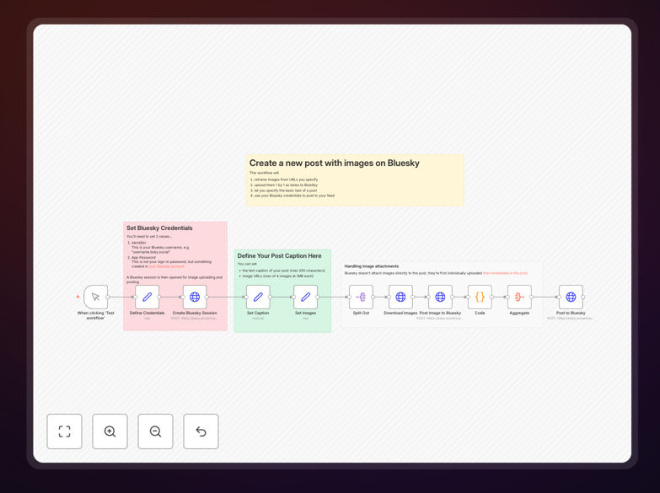The image size is (660, 493).
Task: Click the output connector of the Set Images node
Action: [x=318, y=297]
